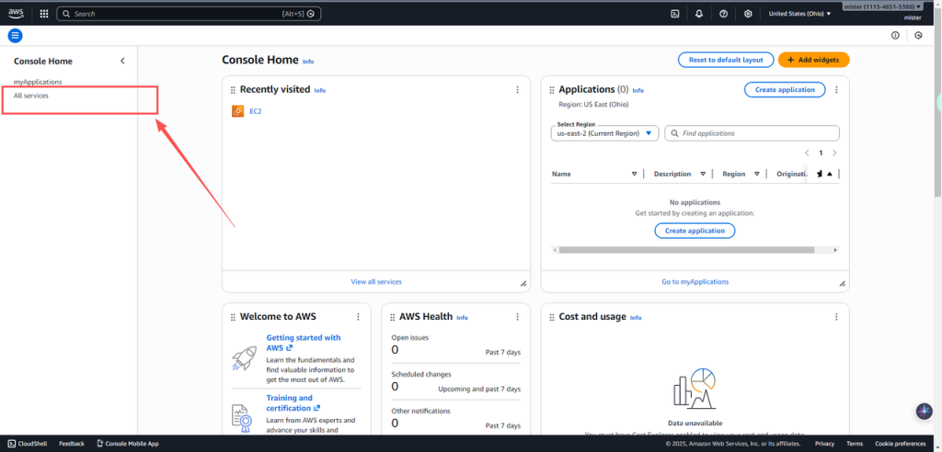This screenshot has width=942, height=452.
Task: Click the clock icon at far right
Action: [x=918, y=36]
